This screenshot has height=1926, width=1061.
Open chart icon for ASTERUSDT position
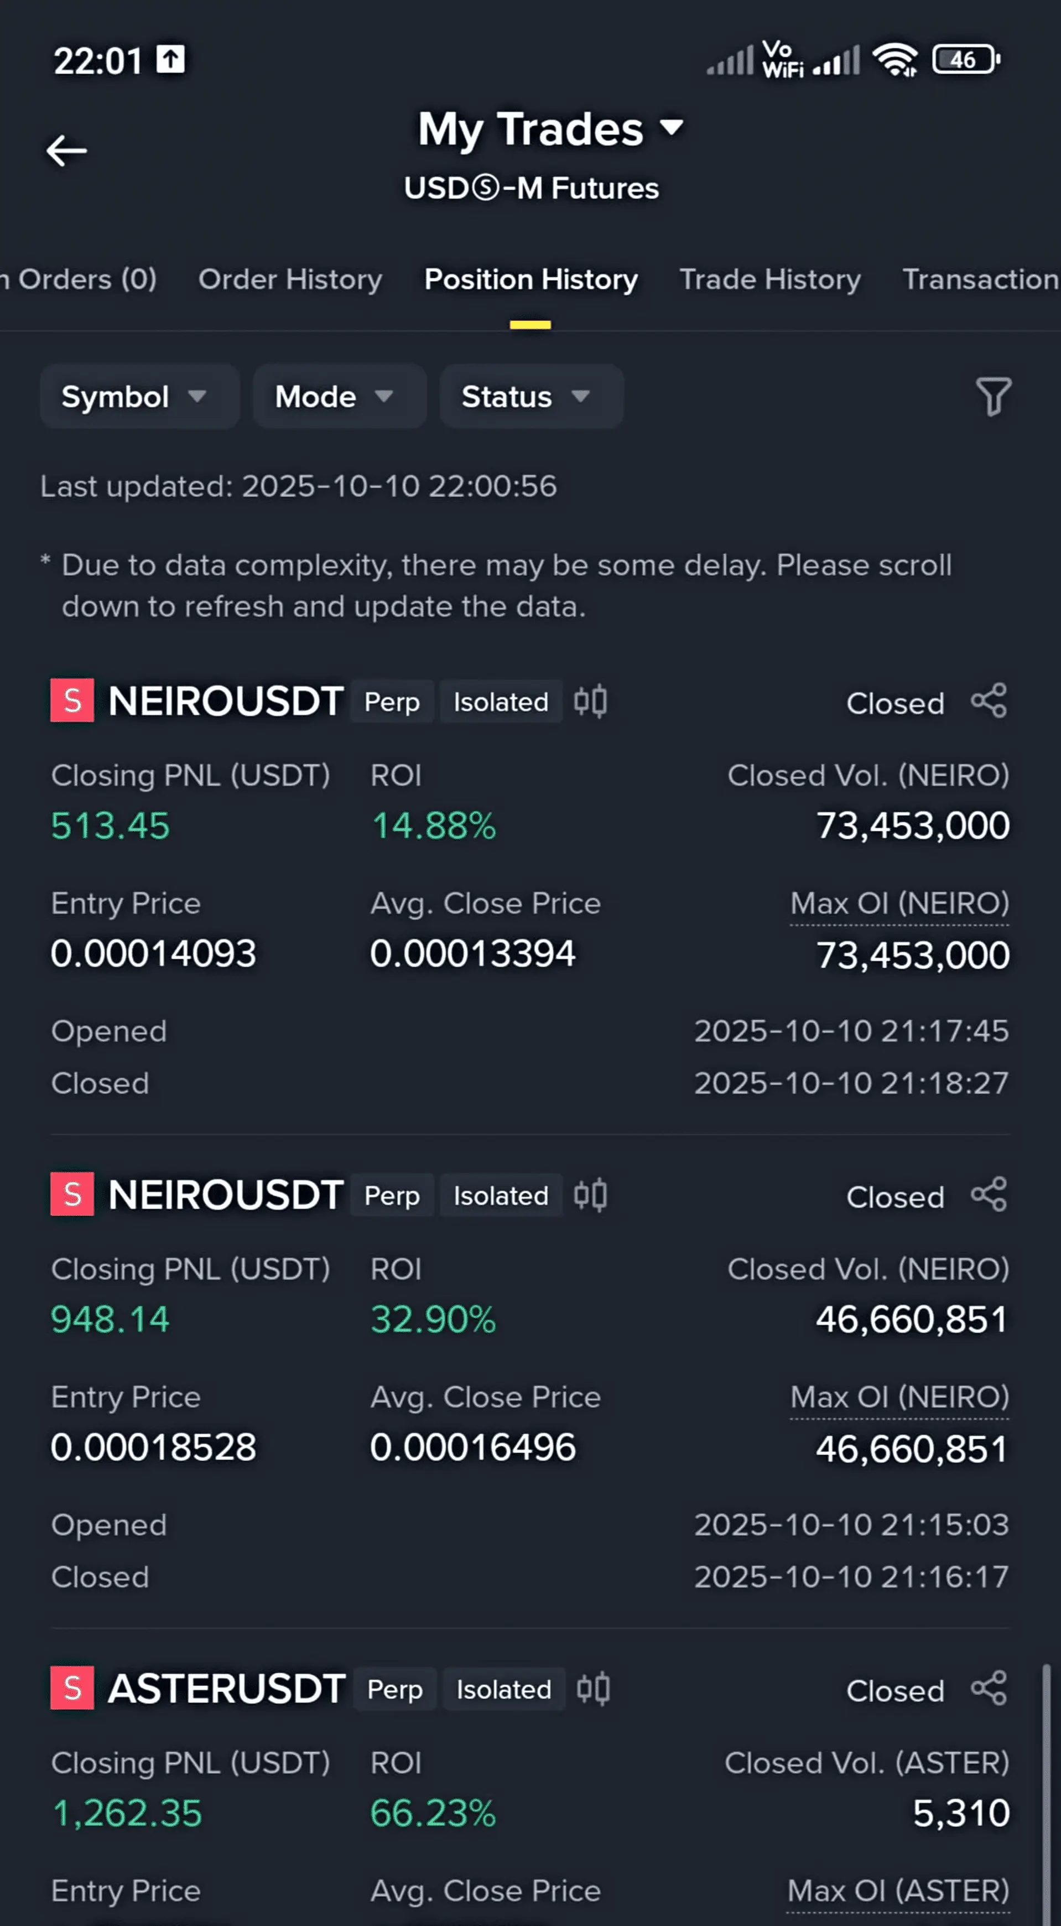pos(593,1689)
